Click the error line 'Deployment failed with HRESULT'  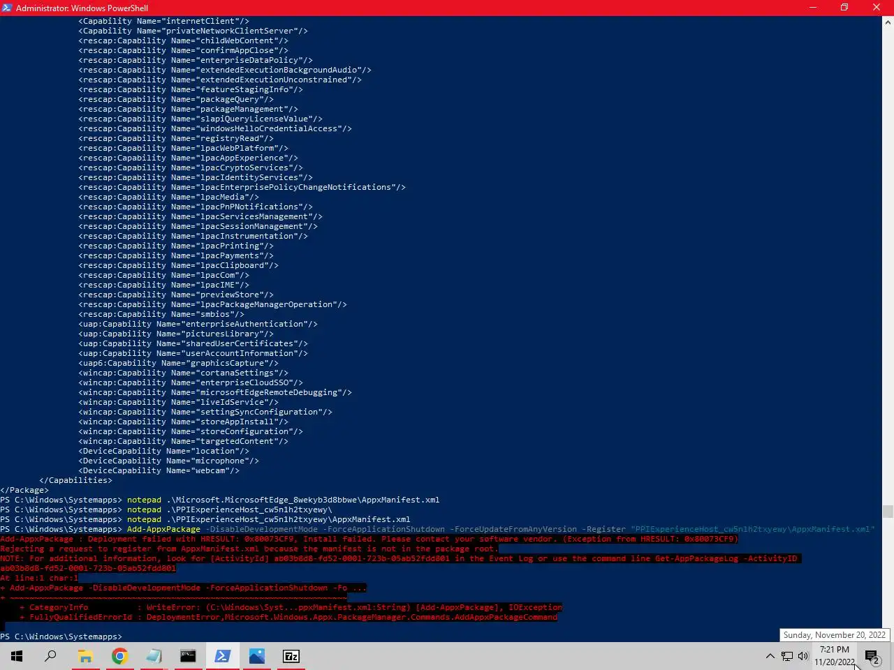point(369,539)
